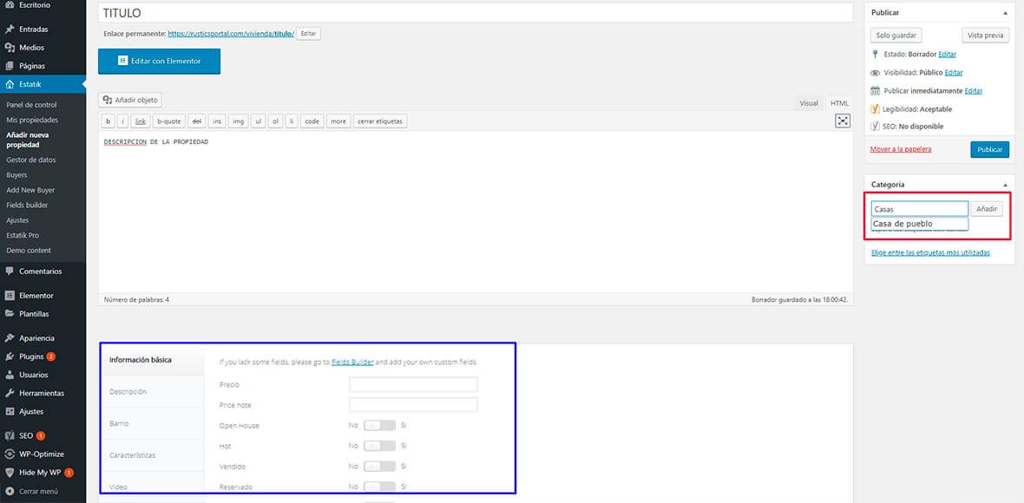Click the Comentarios speech bubble icon

10,271
